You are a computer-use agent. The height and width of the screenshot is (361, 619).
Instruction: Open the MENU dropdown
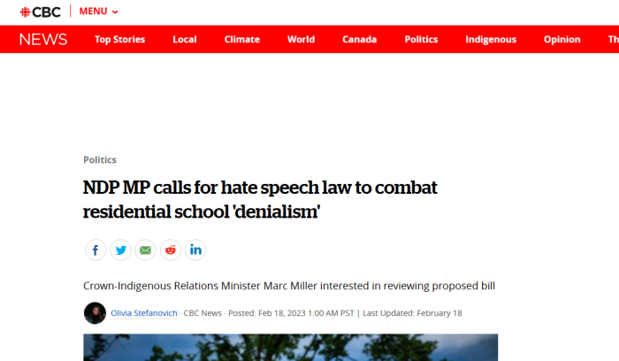(x=99, y=12)
